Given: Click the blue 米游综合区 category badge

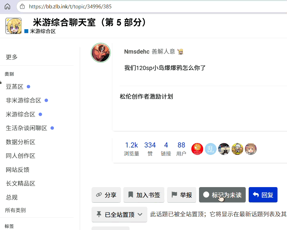Looking at the screenshot, I should click(40, 31).
